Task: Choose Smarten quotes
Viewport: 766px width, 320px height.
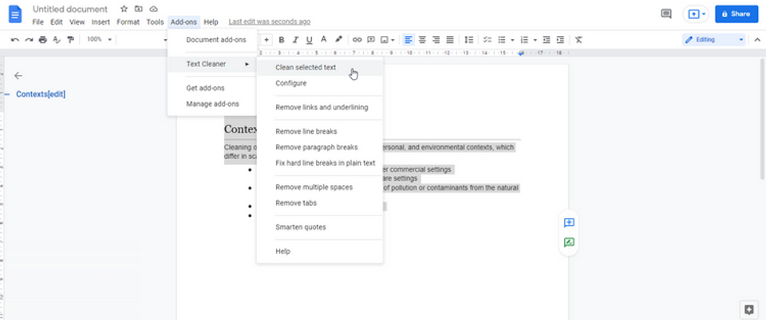Action: point(319,227)
